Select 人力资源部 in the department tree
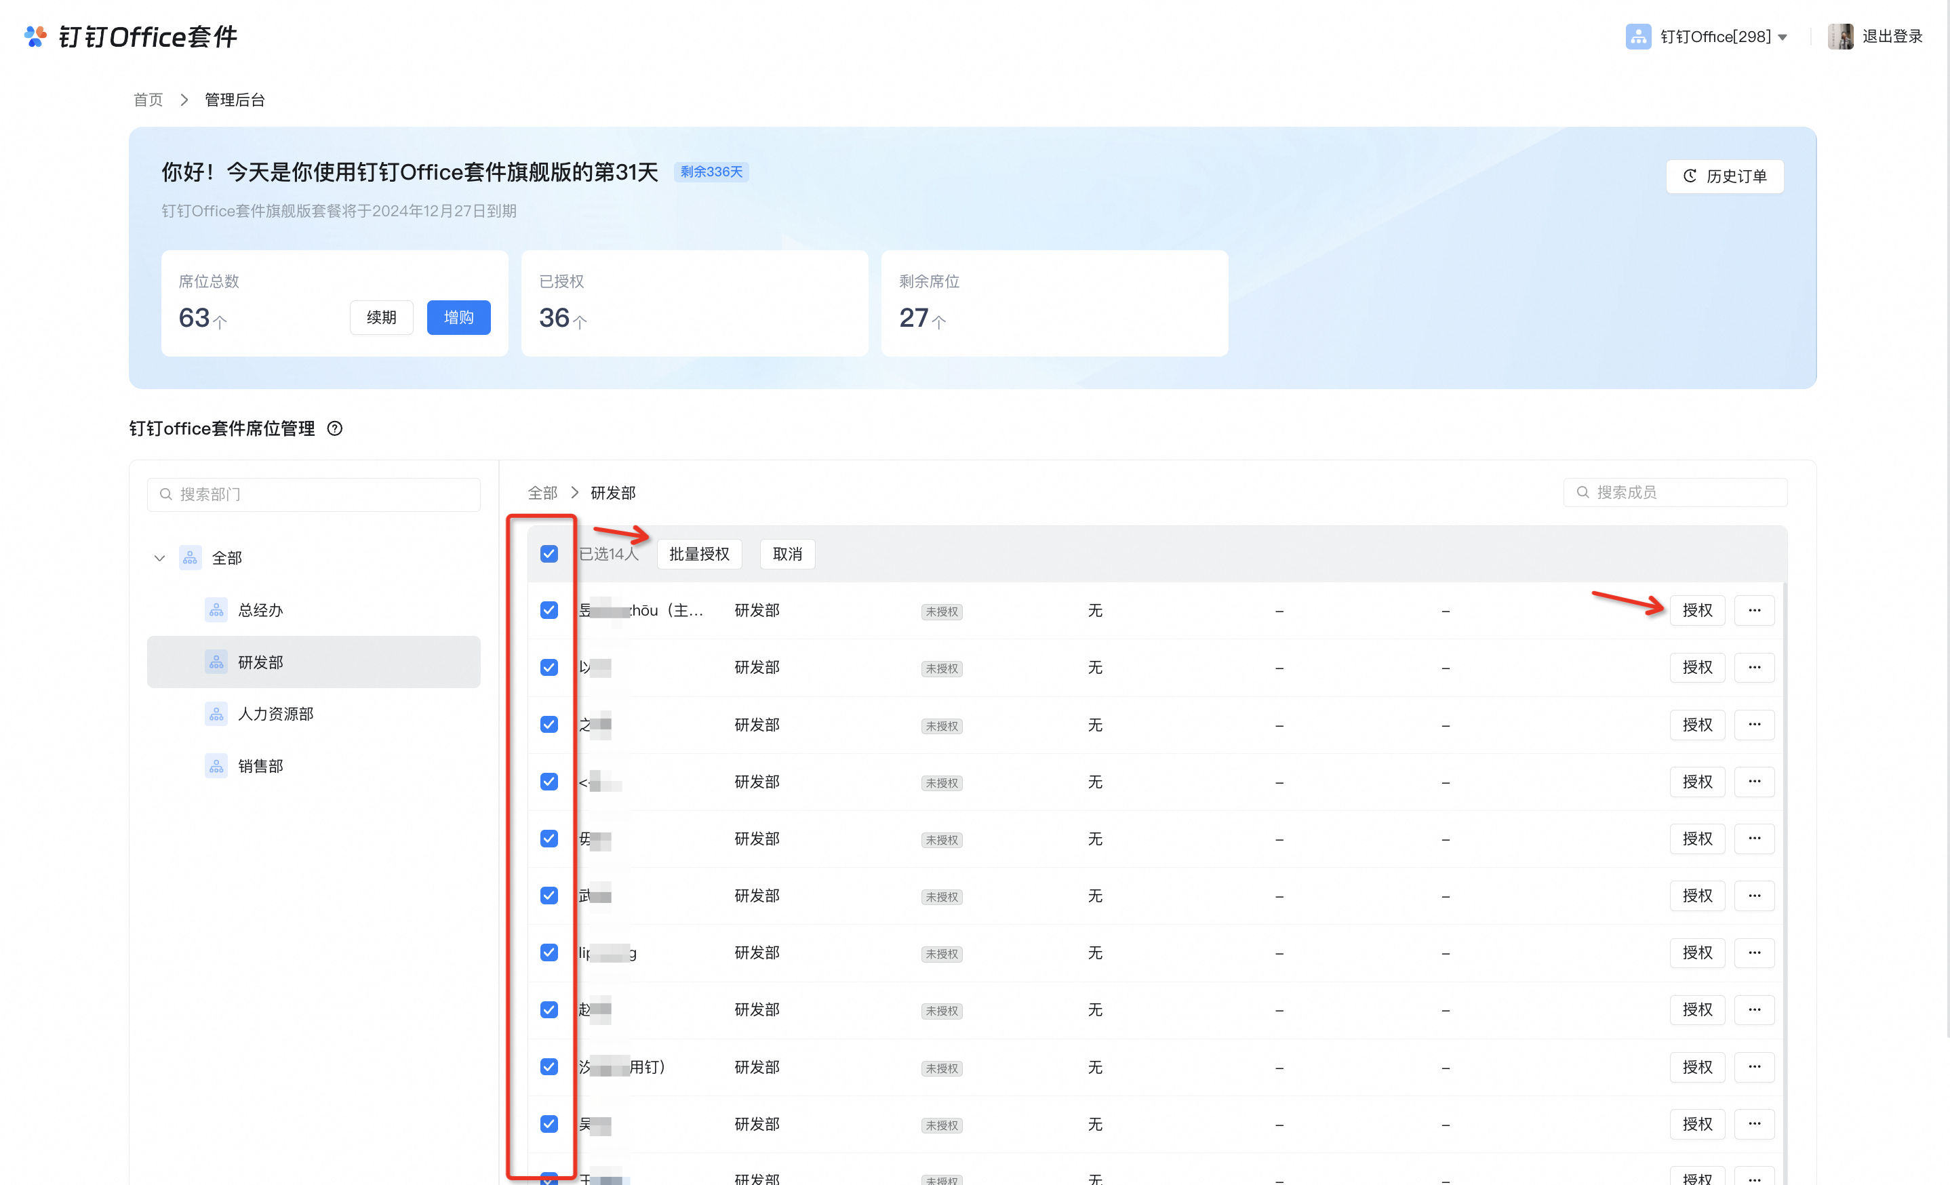 tap(275, 714)
